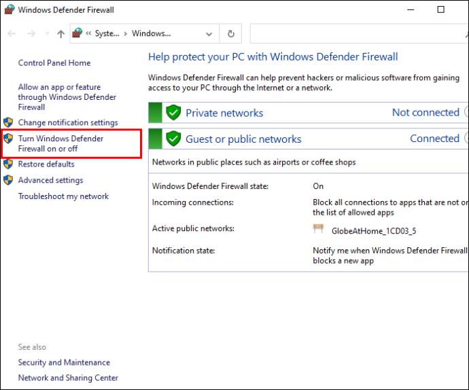Click shield icon beside Restore defaults
The image size is (469, 390).
pos(8,164)
